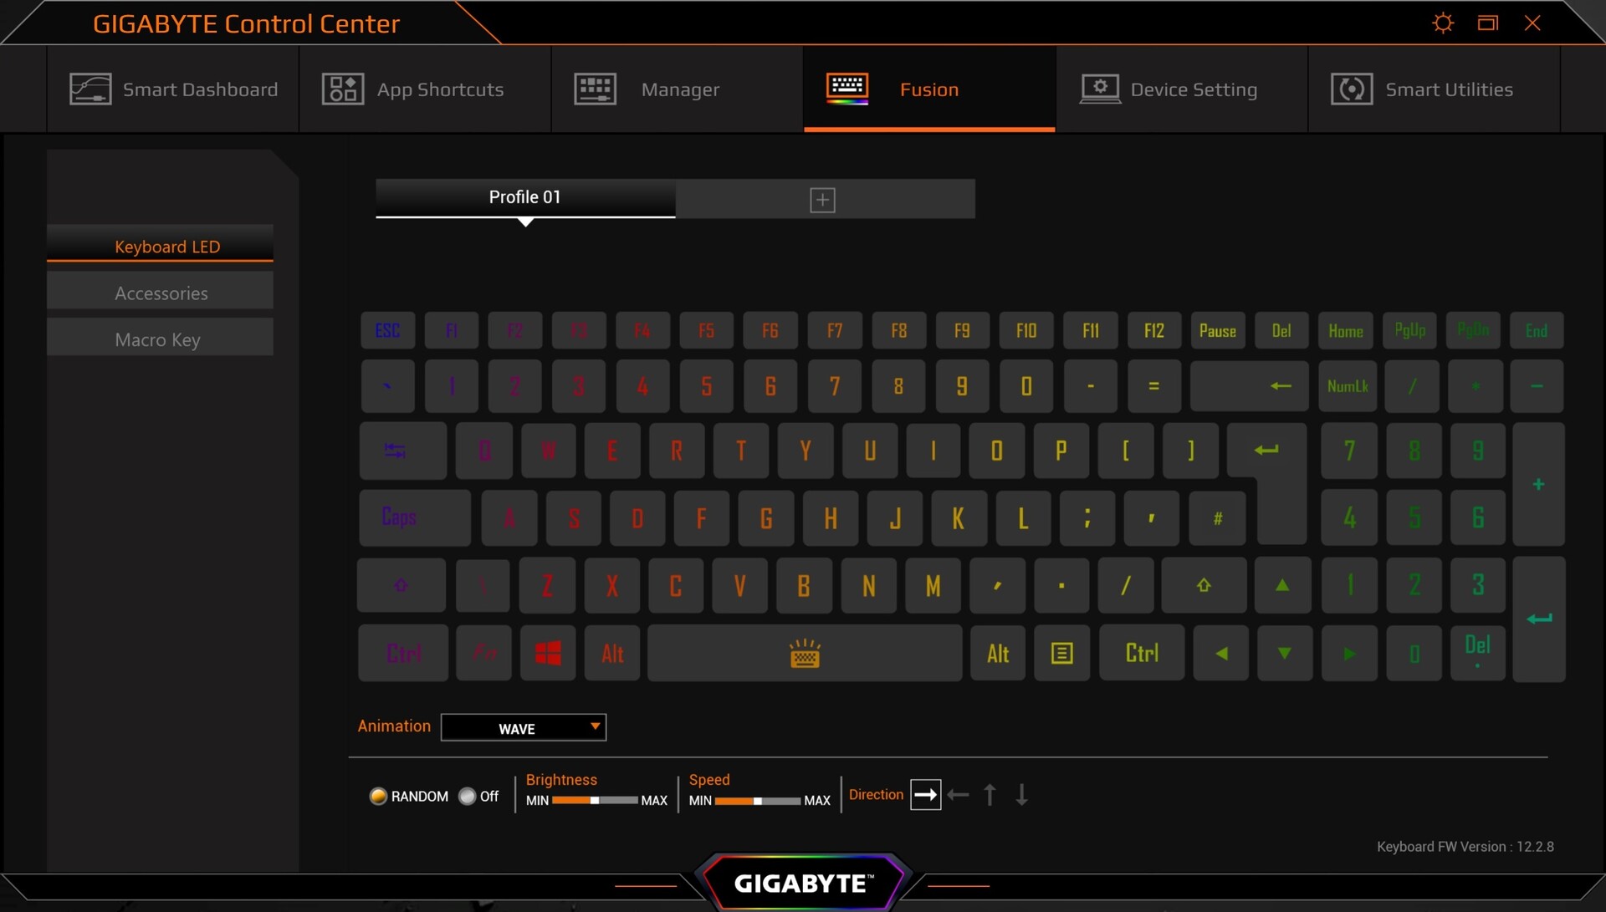Select the ESC key on the virtual keyboard
Screen dimensions: 1606x912
tap(387, 331)
